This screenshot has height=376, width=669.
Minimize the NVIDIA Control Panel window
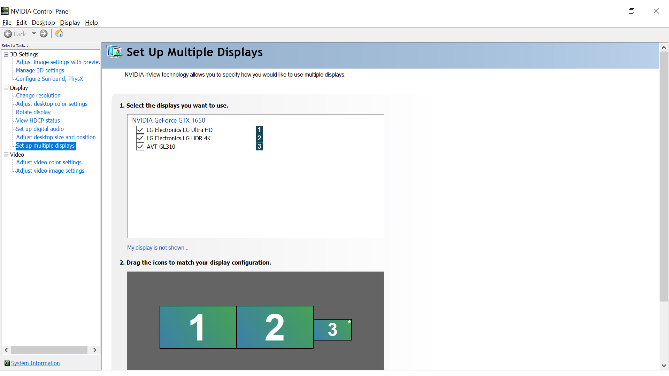point(607,11)
